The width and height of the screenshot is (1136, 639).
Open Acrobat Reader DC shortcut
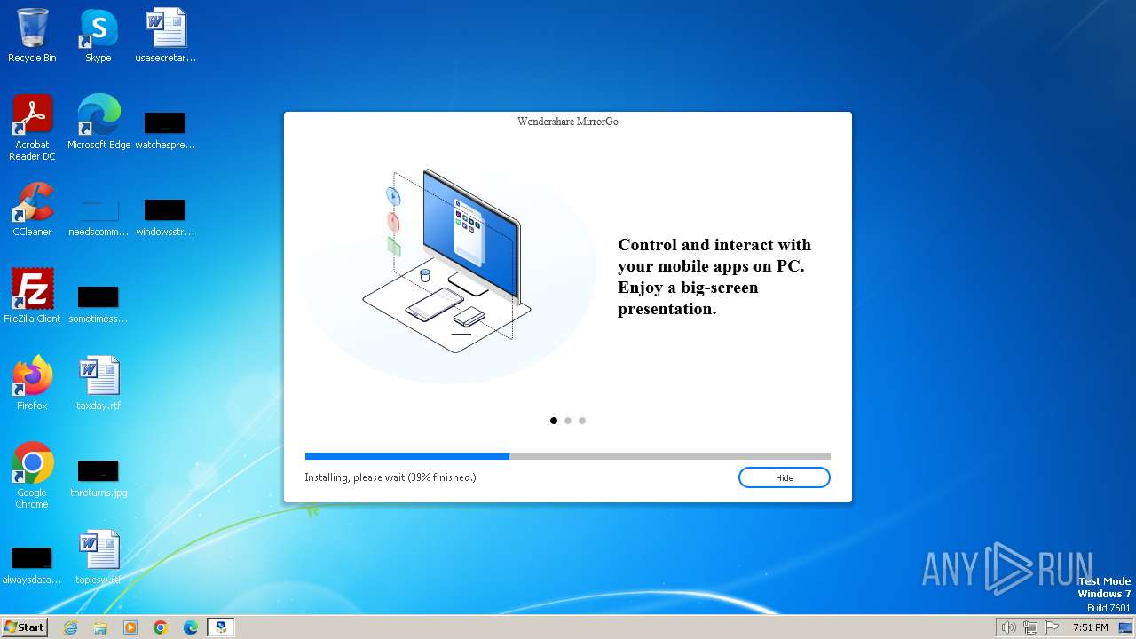(x=32, y=127)
